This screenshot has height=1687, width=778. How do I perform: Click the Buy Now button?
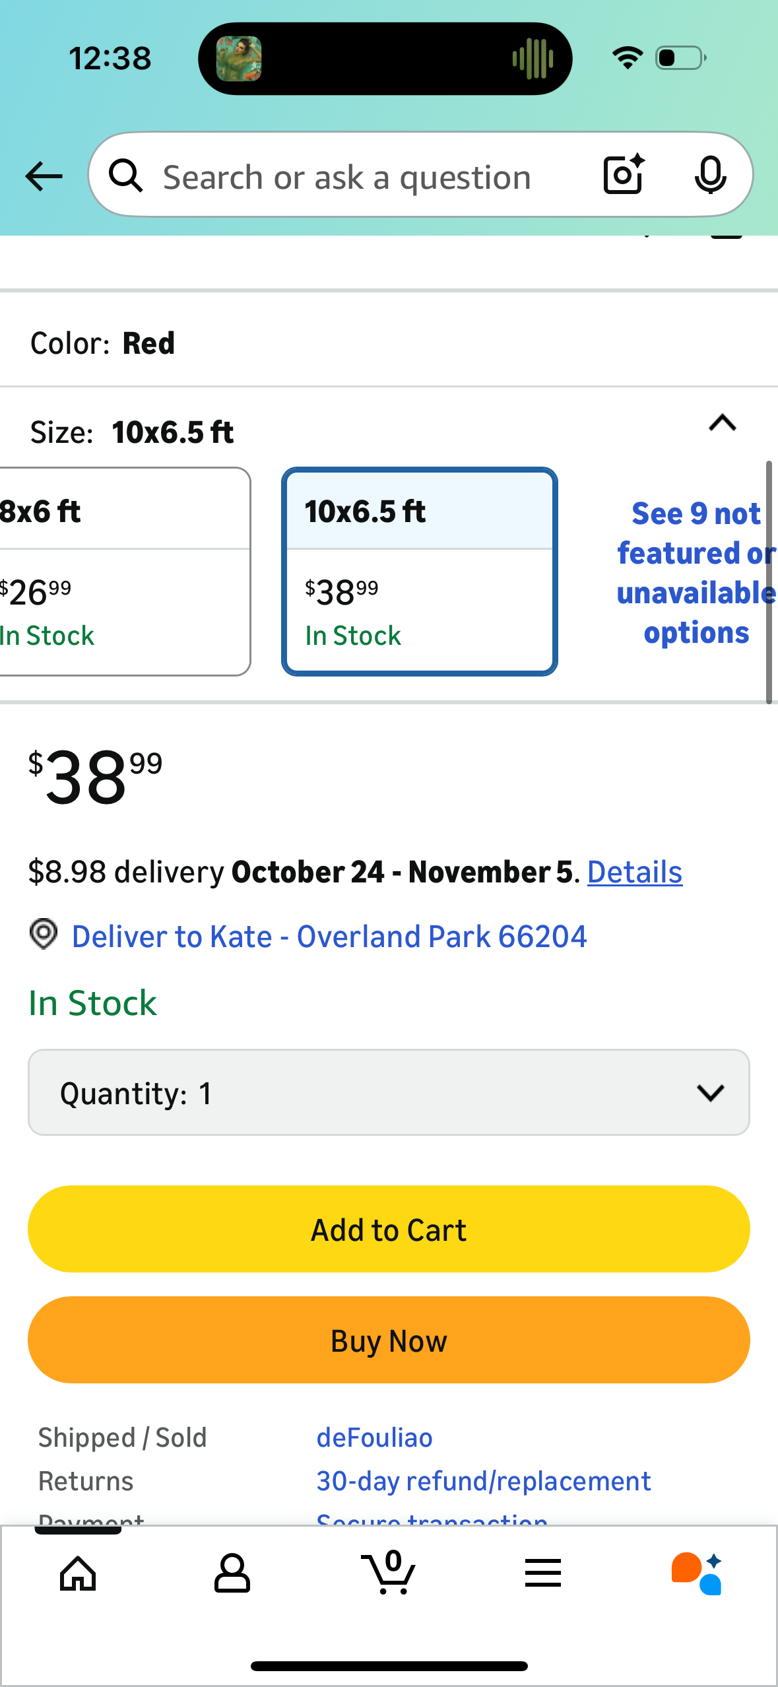(x=389, y=1340)
